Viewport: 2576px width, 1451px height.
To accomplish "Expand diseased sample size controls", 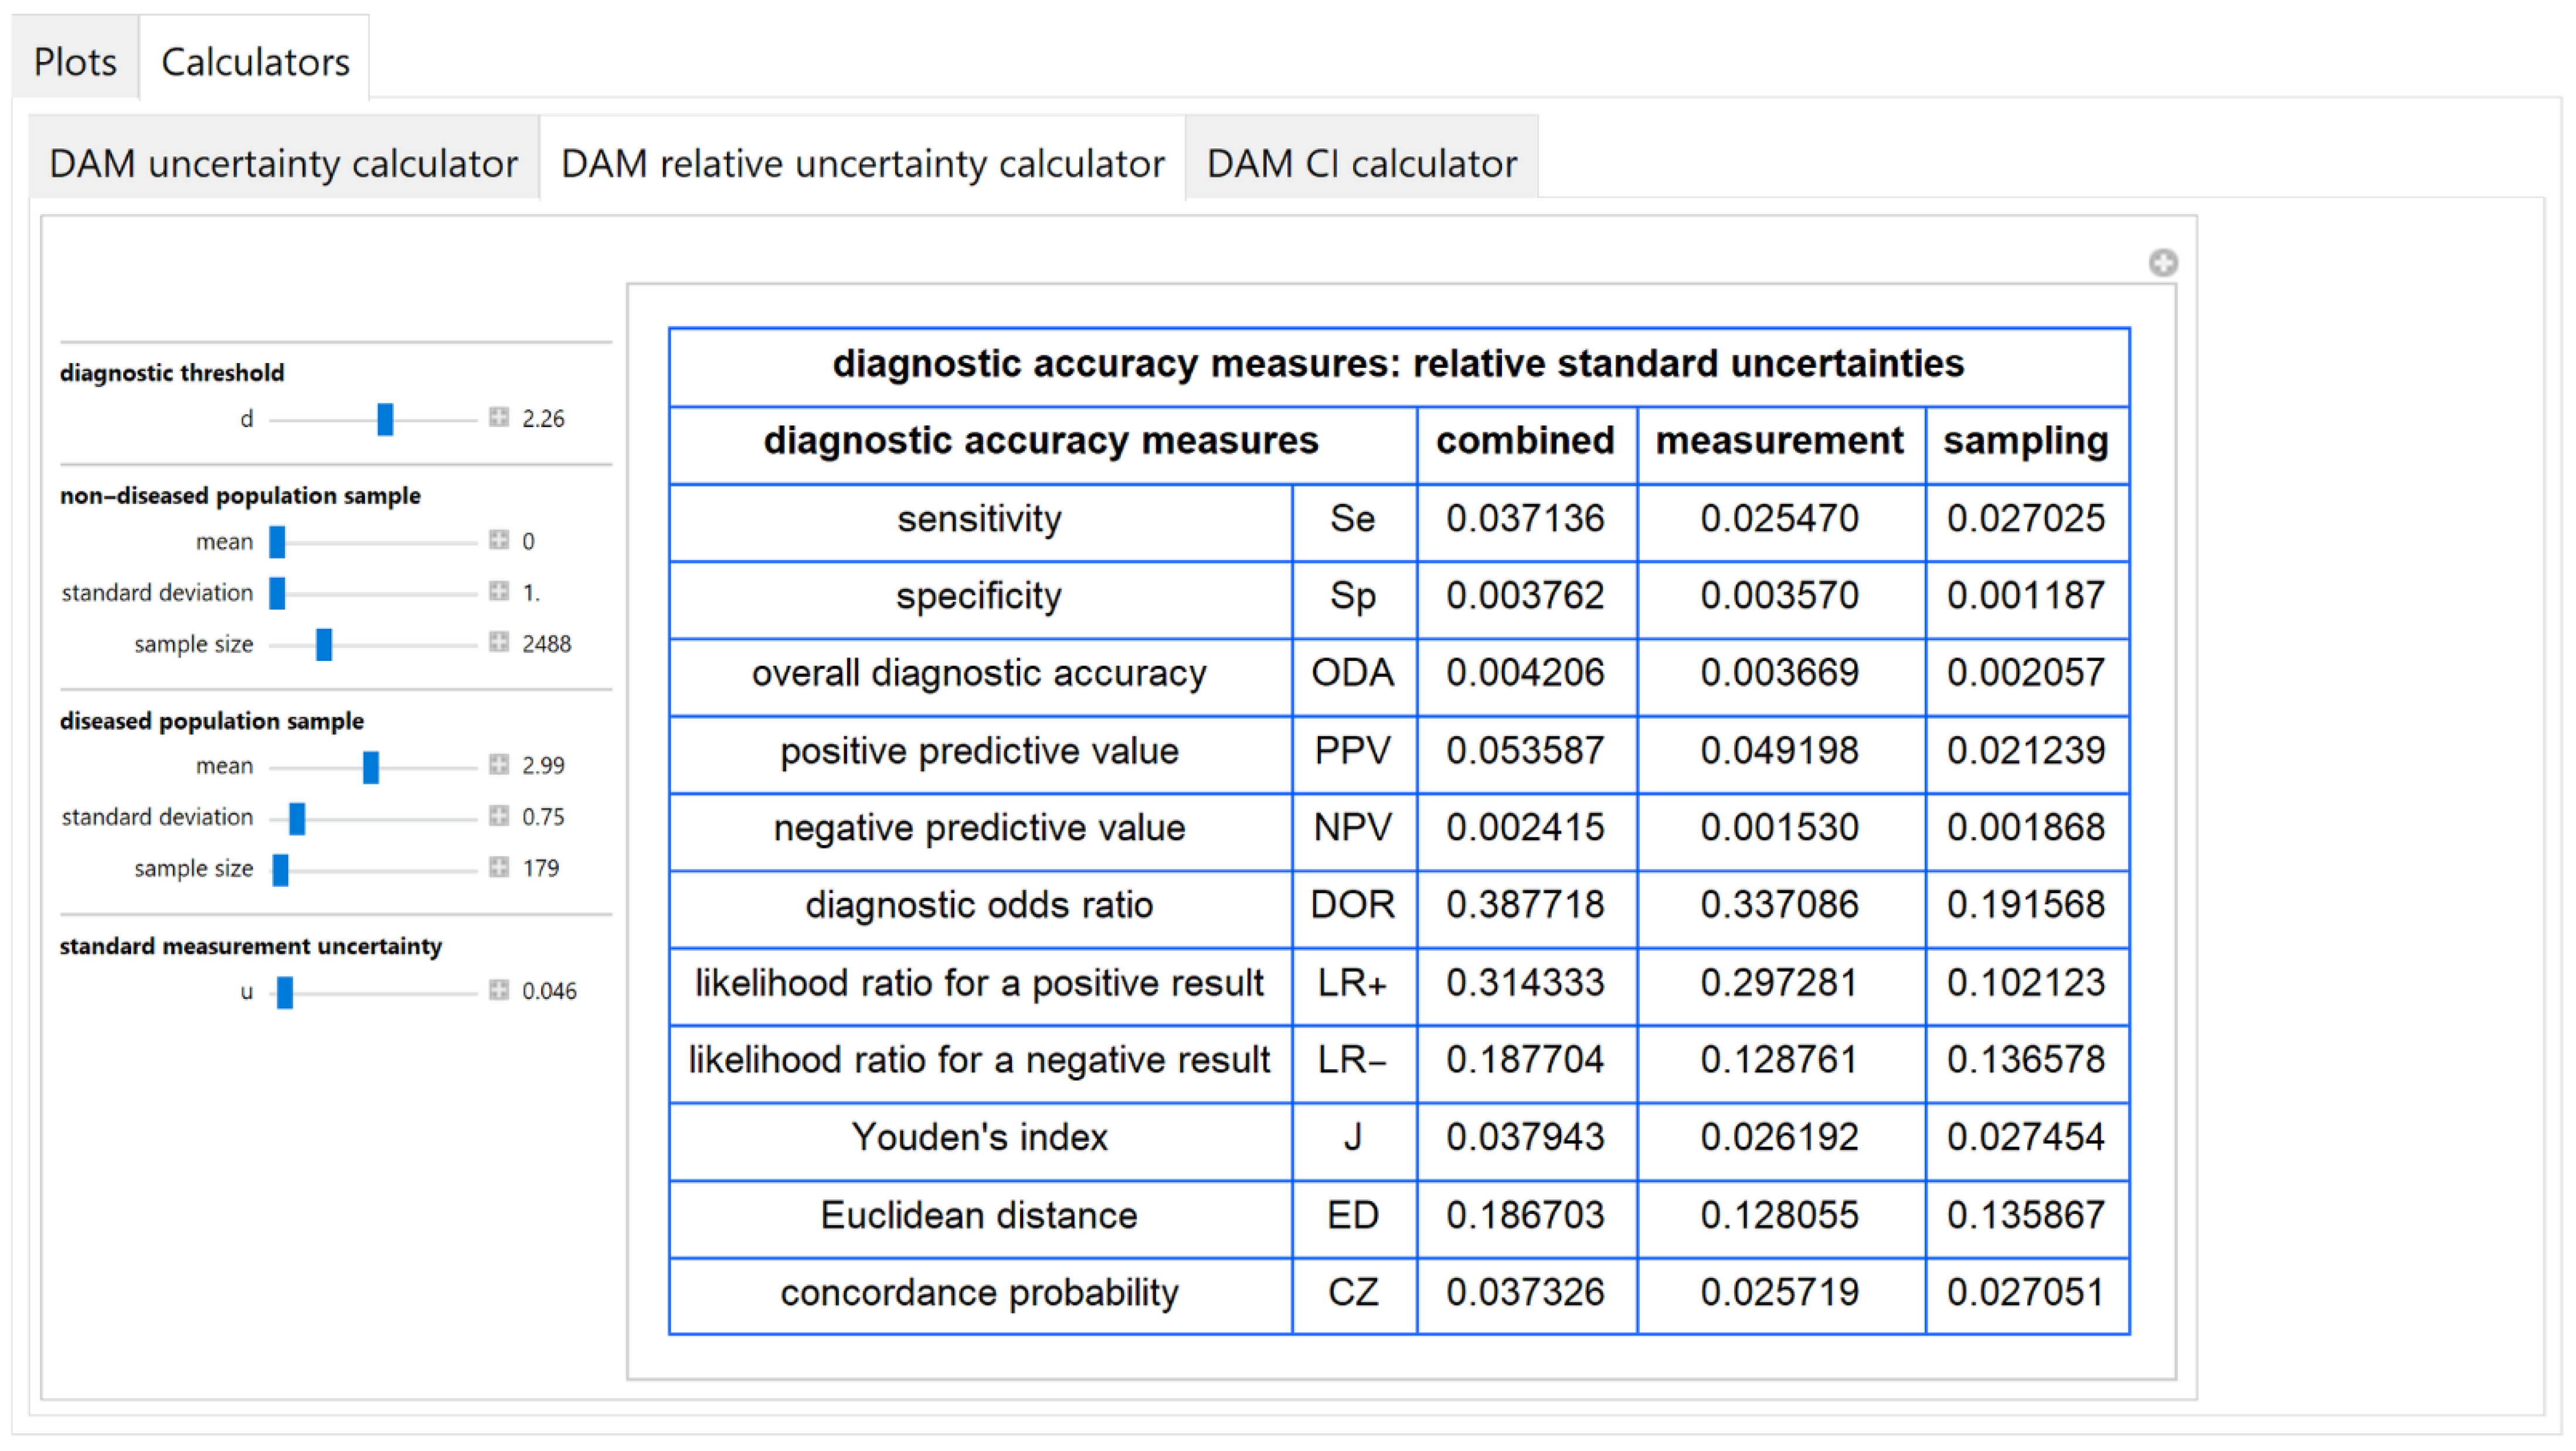I will point(499,867).
